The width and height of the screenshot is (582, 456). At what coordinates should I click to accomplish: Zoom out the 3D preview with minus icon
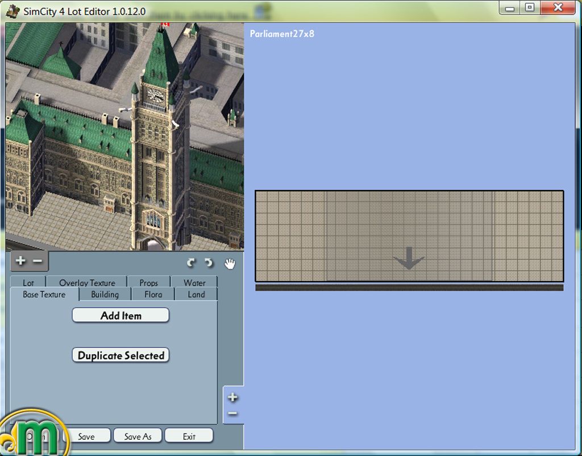(x=38, y=261)
